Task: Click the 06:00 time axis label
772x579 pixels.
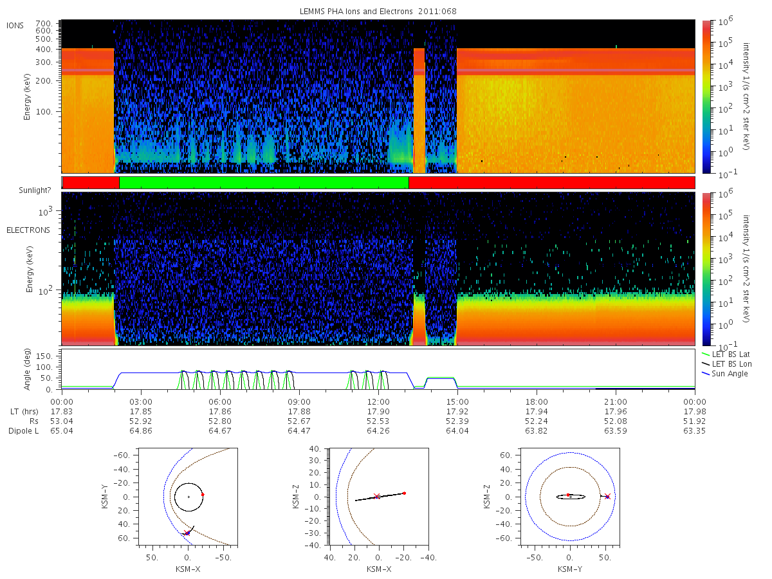Action: tap(220, 401)
